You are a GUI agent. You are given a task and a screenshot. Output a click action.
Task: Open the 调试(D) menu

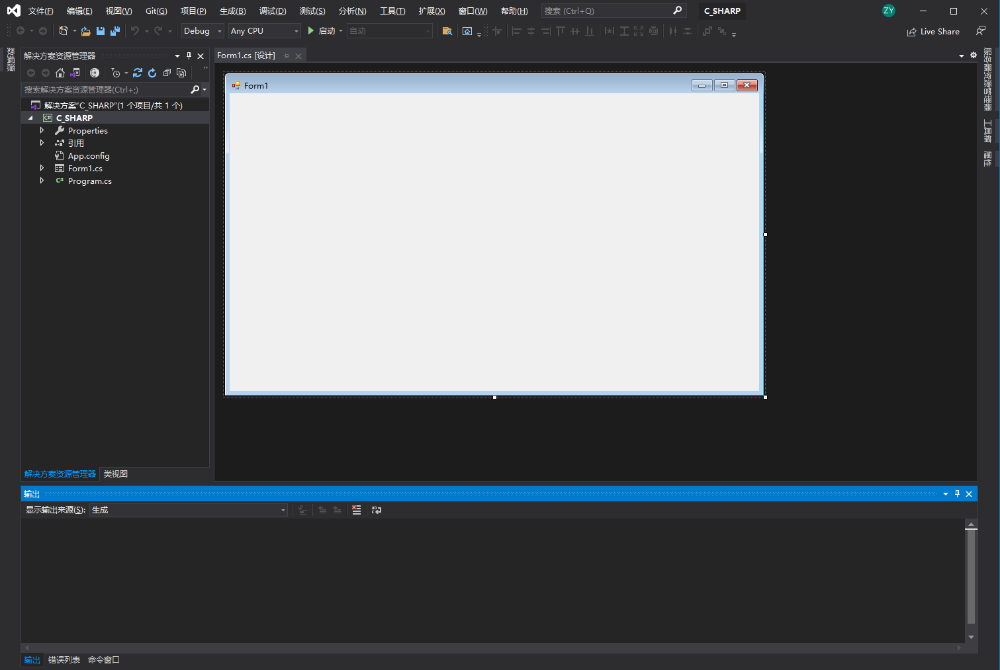tap(273, 11)
